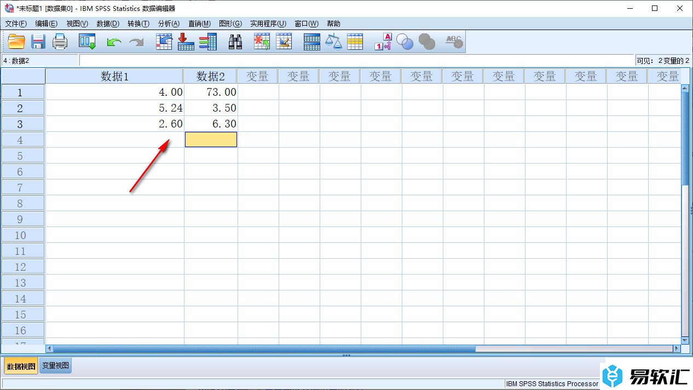693x390 pixels.
Task: Click the cell containing 3.50
Action: tap(211, 108)
